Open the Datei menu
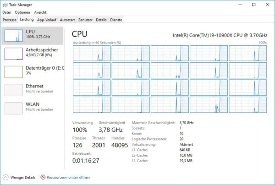Viewport: 275px width, 185px height. (6, 12)
